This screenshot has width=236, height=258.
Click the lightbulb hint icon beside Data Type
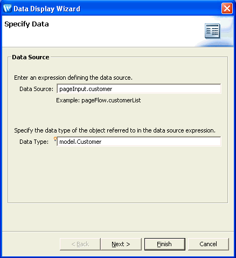click(x=55, y=139)
